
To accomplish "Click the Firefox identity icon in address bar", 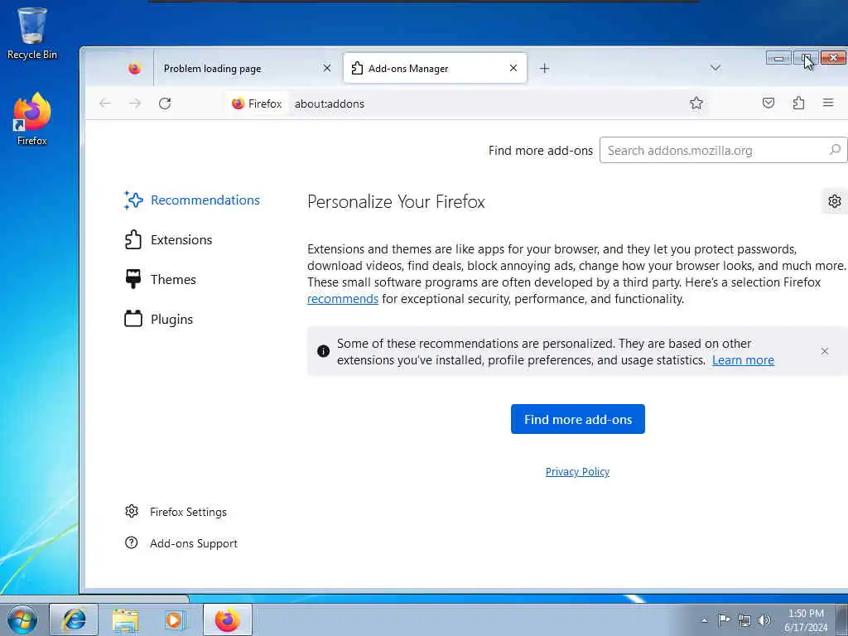I will pos(257,104).
